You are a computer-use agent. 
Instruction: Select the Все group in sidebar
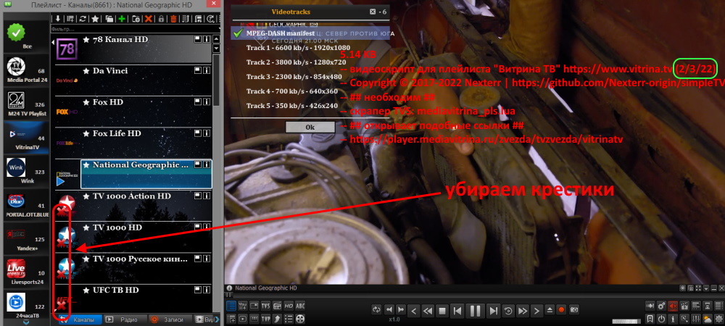tap(26, 36)
